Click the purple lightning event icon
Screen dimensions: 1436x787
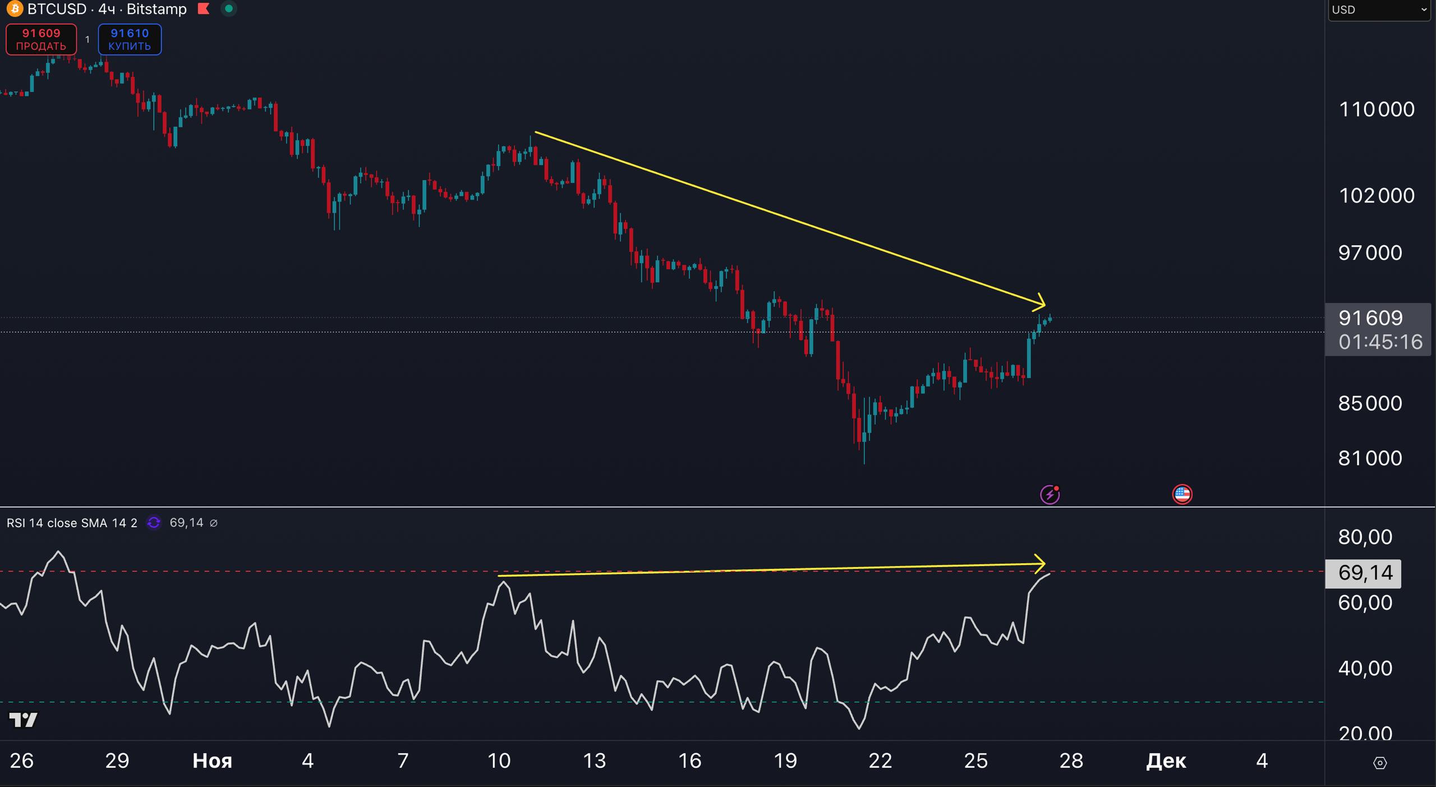(x=1050, y=495)
